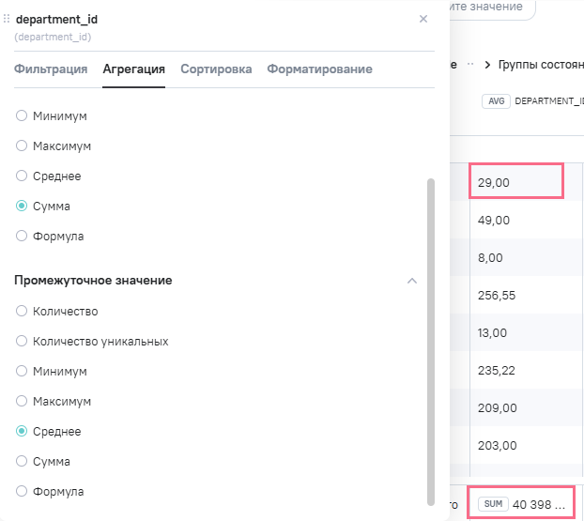Select Количество under Промежуточное значение
584x521 pixels.
22,312
